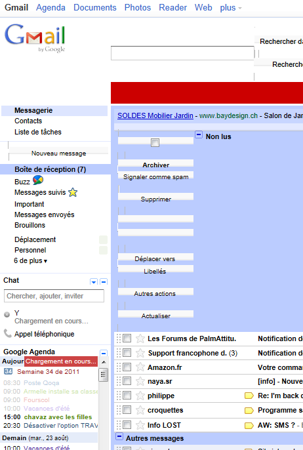Click the Nouveau message button
Viewport: 303px width, 450px height.
(58, 153)
